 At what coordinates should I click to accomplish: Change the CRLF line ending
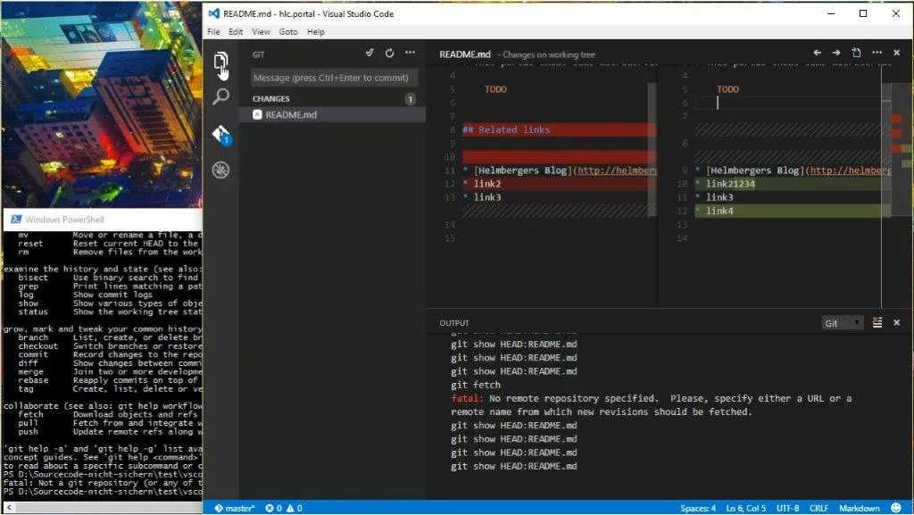tap(818, 508)
